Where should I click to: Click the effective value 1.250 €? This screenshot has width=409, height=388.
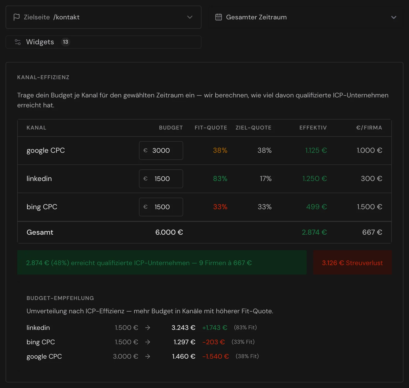[315, 179]
